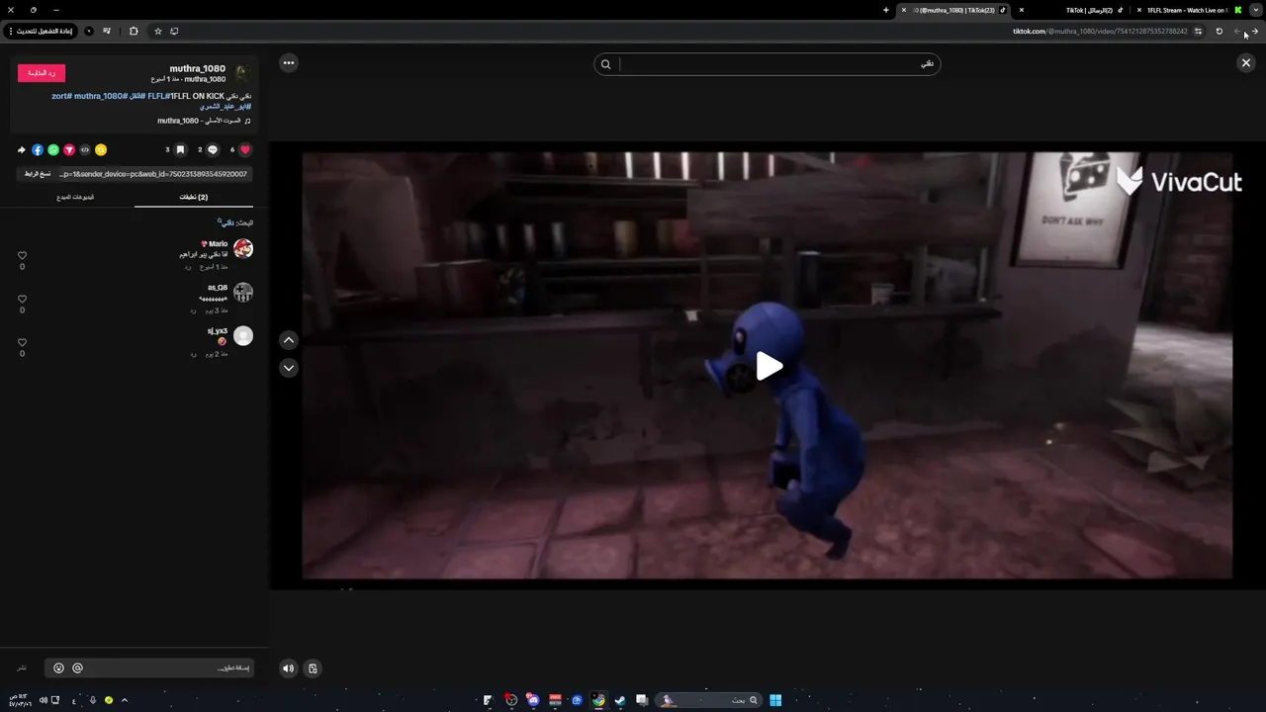Open Discord from the taskbar

click(x=533, y=700)
